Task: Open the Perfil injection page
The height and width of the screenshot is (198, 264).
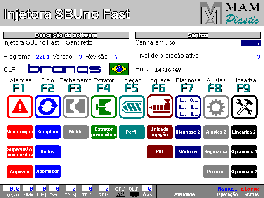Action: [x=132, y=132]
